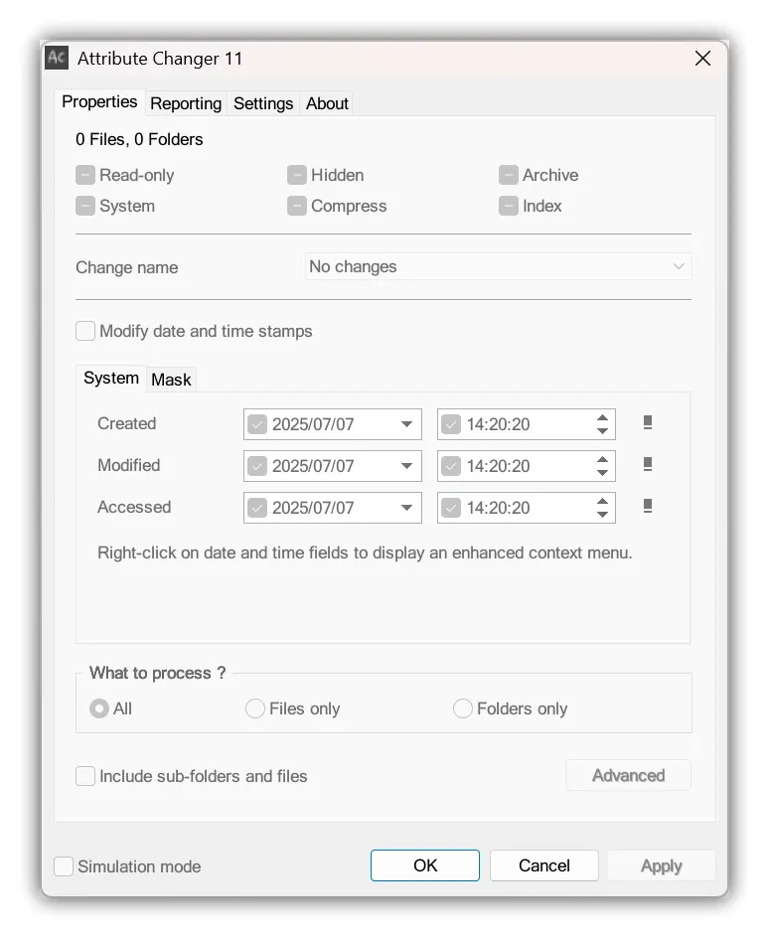The image size is (769, 938).
Task: Increase the Accessed time value
Action: pos(602,502)
